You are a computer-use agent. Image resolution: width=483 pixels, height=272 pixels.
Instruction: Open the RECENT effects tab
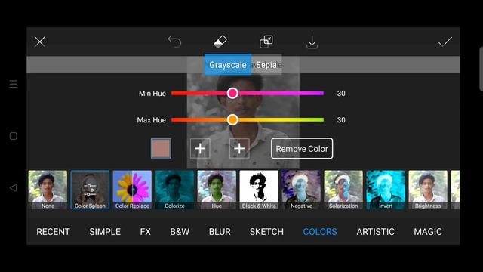[53, 232]
